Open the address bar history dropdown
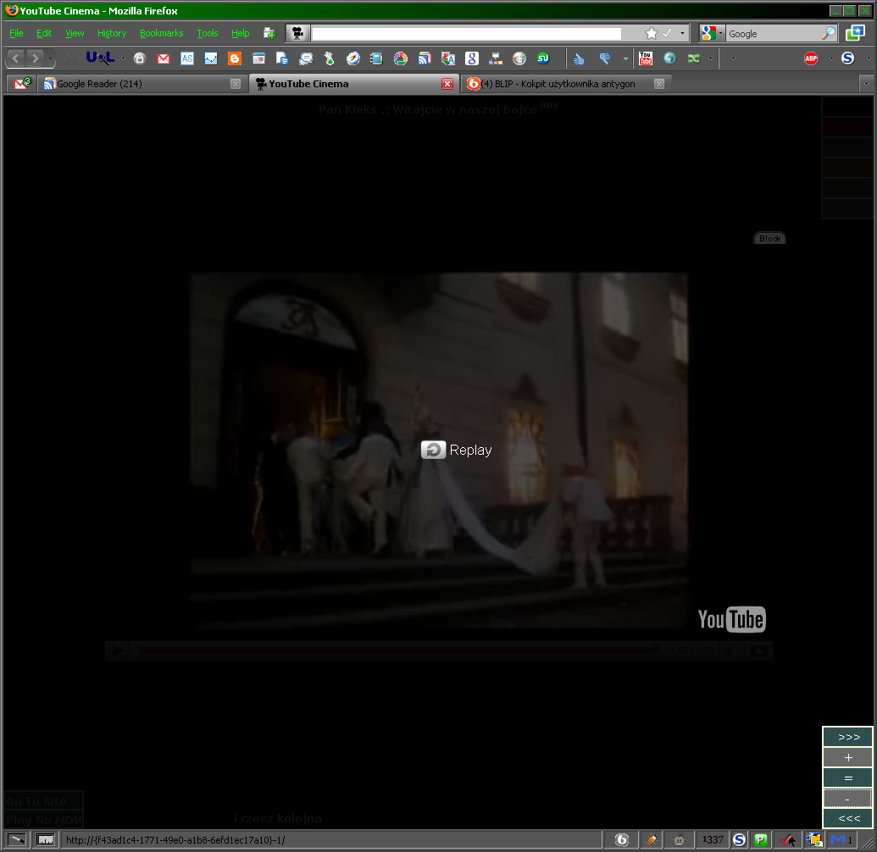The width and height of the screenshot is (877, 852). (x=682, y=34)
